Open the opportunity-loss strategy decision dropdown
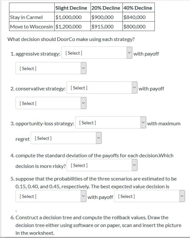Image resolution: width=190 pixels, height=238 pixels. pos(111,122)
